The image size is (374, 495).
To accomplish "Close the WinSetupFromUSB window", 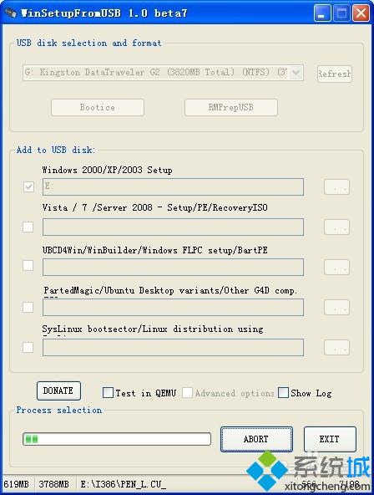I will pyautogui.click(x=361, y=13).
